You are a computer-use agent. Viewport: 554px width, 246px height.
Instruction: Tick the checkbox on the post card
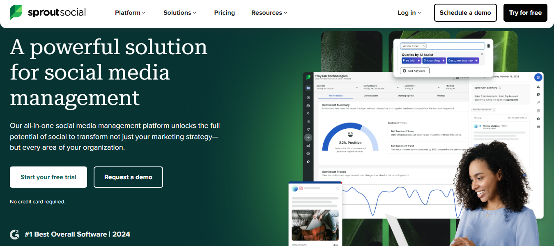click(338, 188)
